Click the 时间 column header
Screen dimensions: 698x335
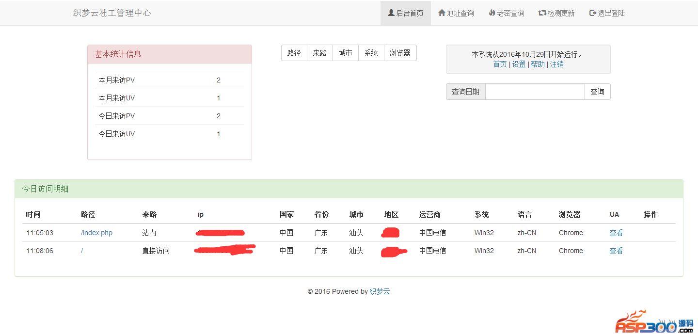(x=33, y=214)
